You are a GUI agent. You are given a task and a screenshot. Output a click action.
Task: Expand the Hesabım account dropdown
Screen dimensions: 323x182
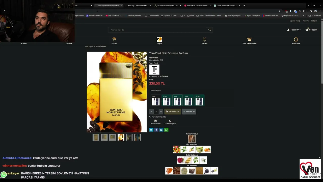294,30
